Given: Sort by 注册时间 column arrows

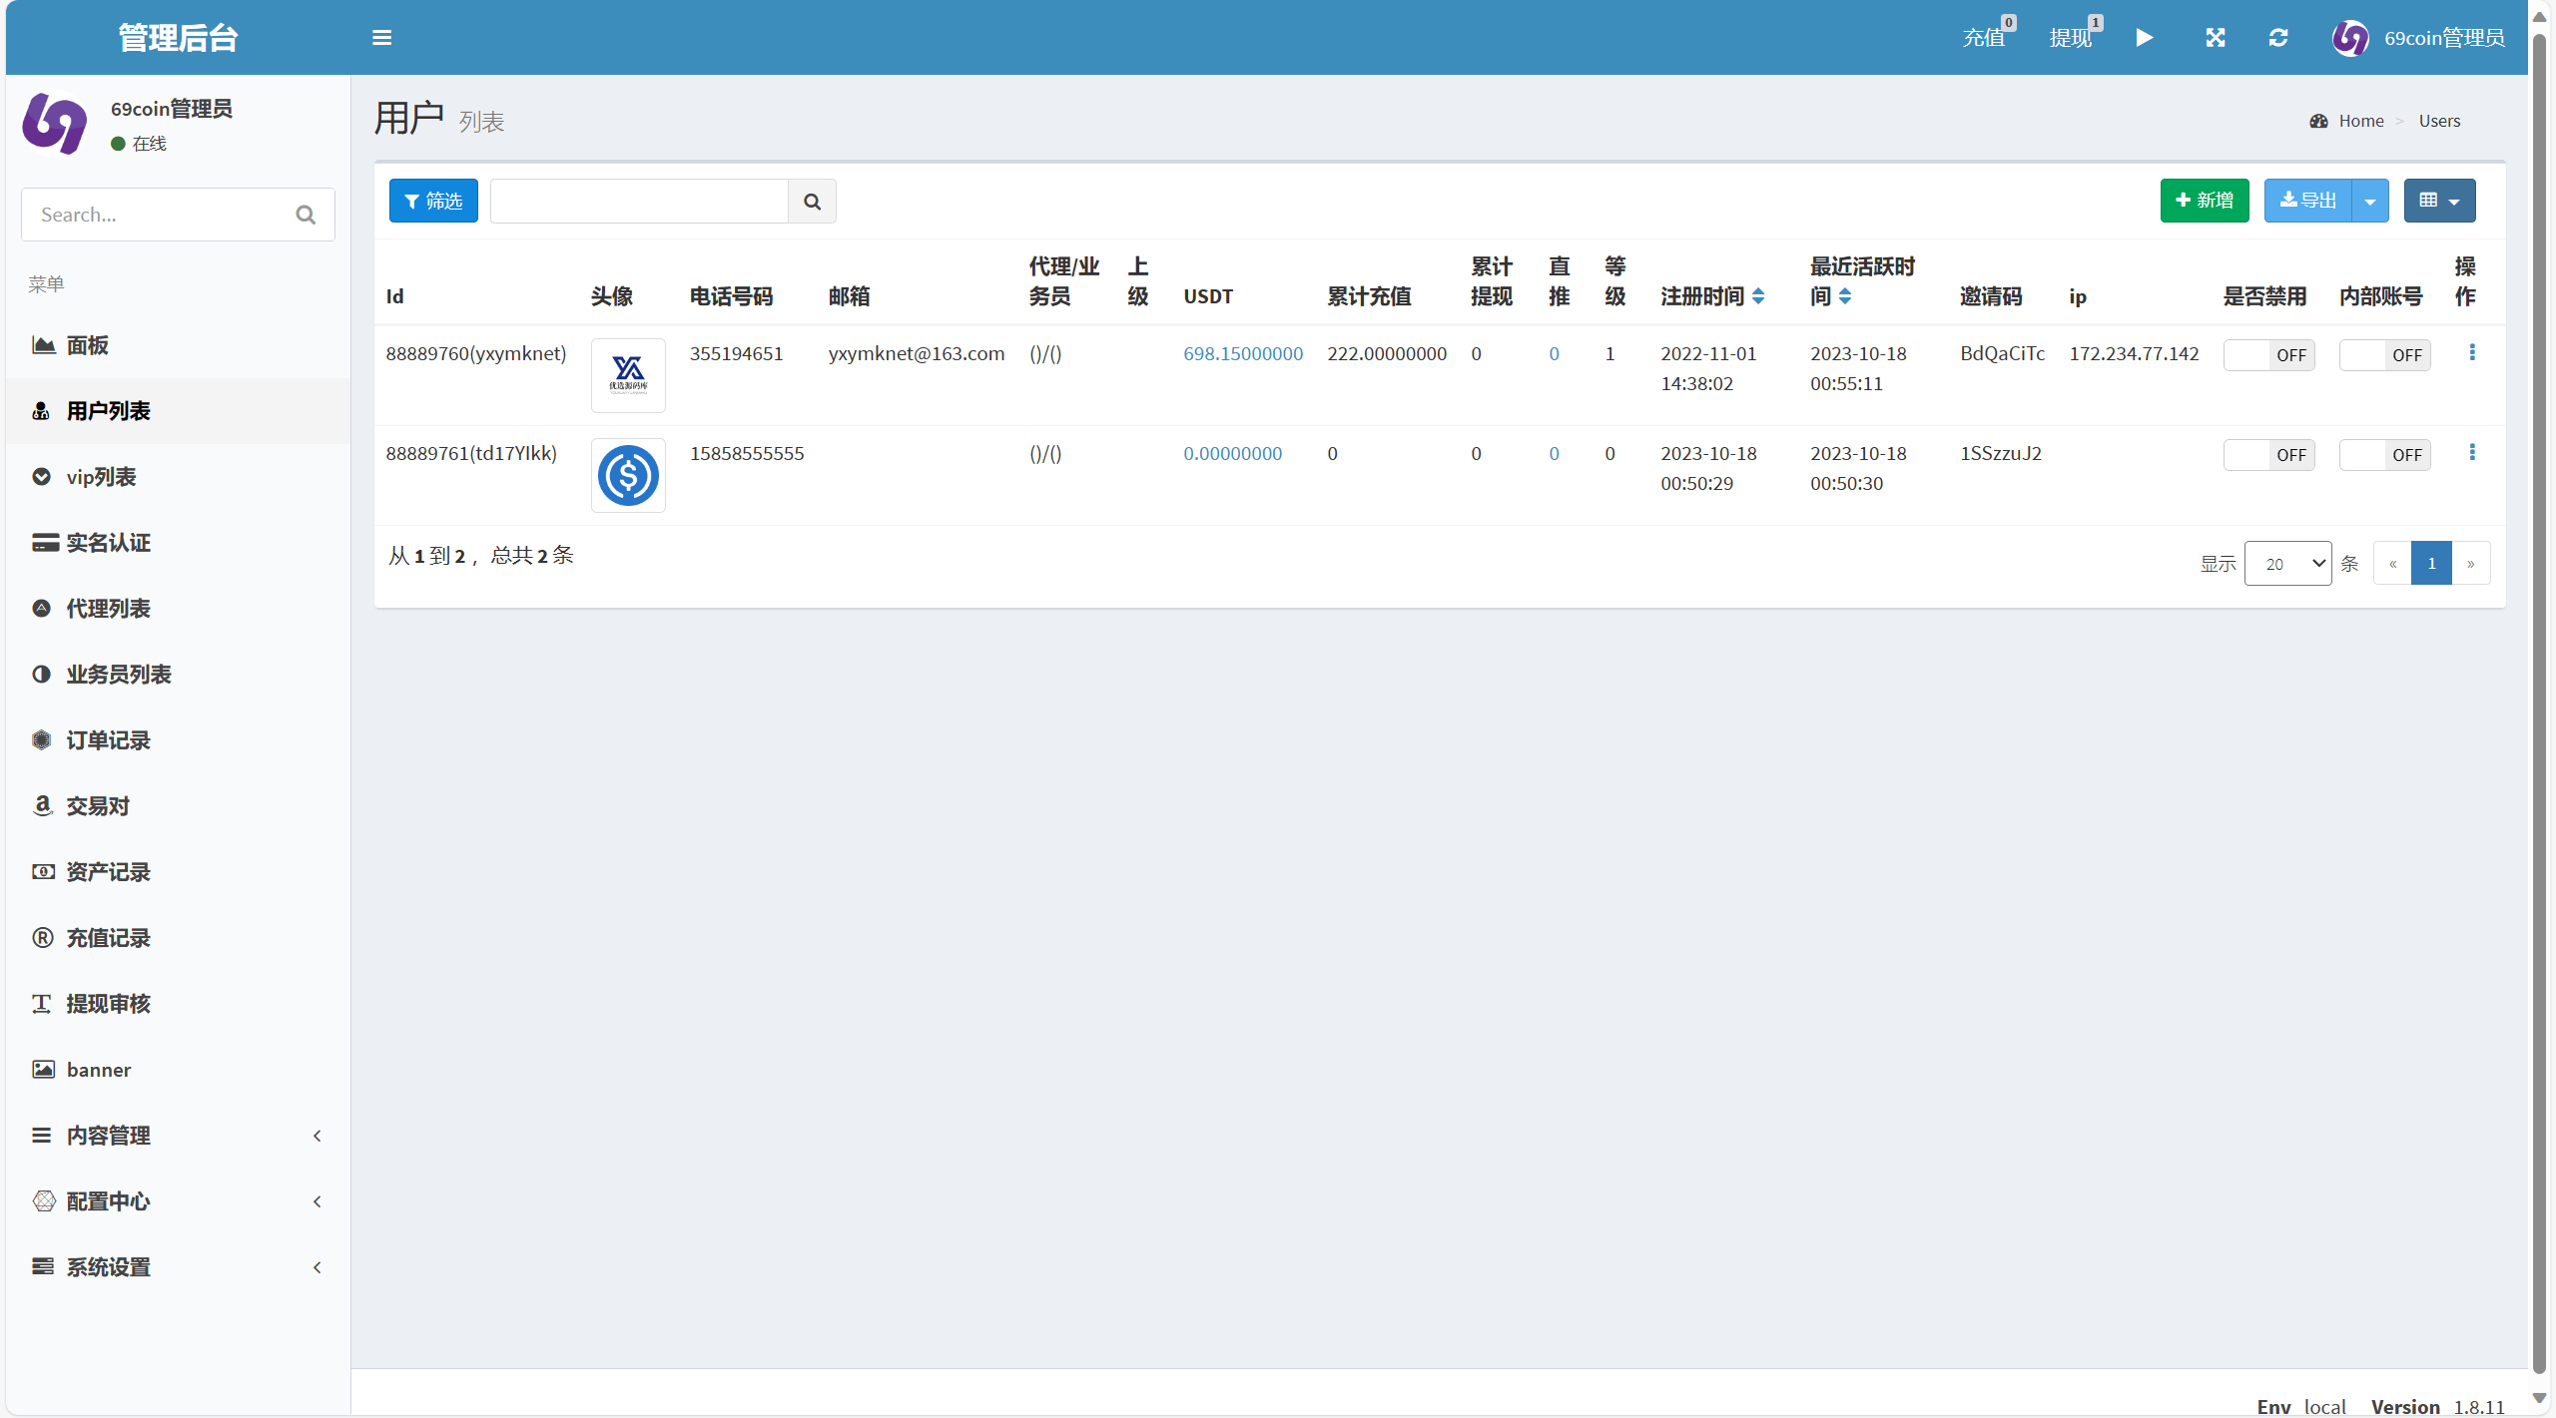Looking at the screenshot, I should tap(1759, 296).
